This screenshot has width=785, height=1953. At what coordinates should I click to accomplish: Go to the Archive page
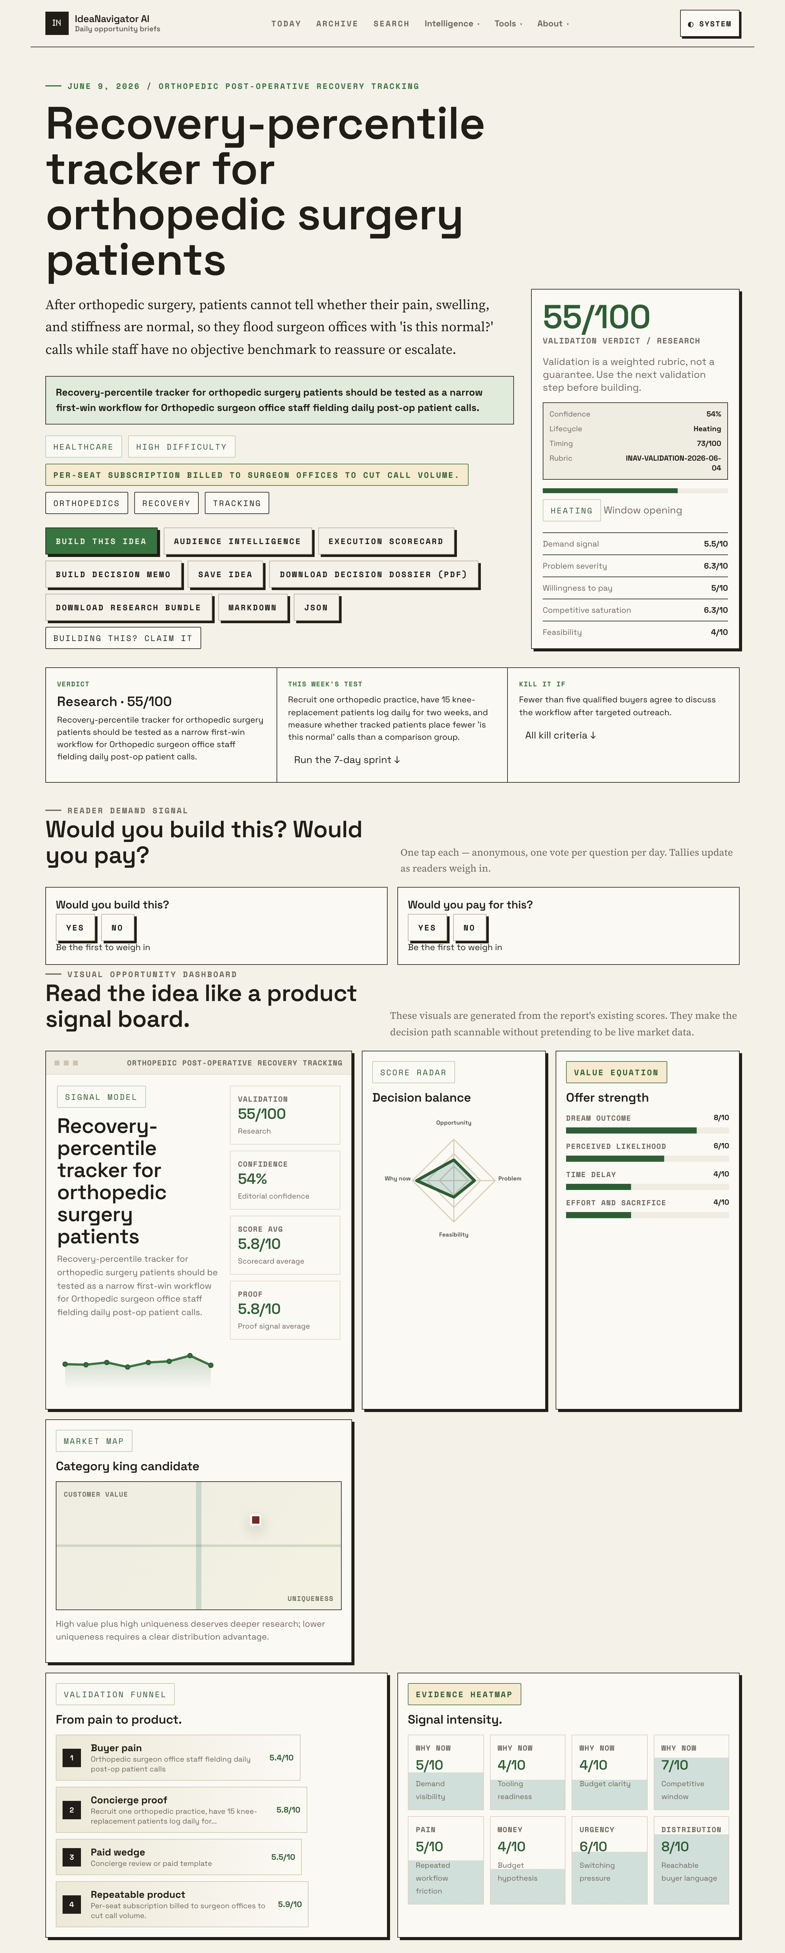(336, 24)
